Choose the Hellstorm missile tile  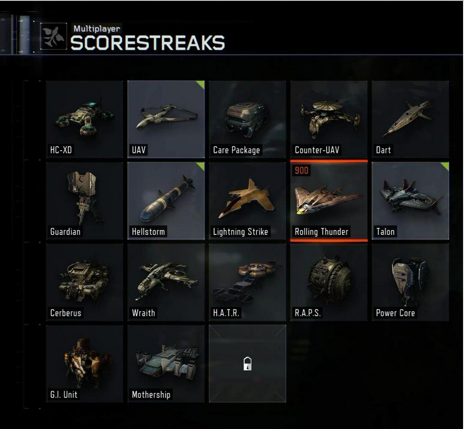click(166, 201)
